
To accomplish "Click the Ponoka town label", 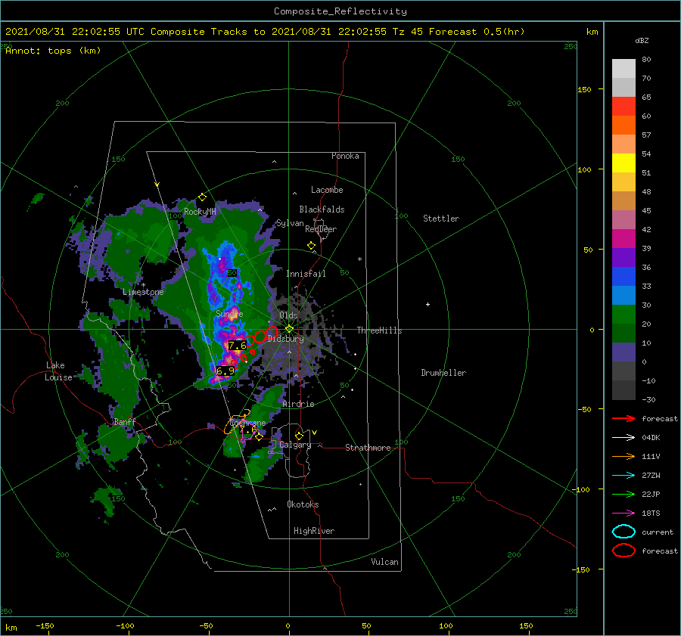I will (345, 156).
